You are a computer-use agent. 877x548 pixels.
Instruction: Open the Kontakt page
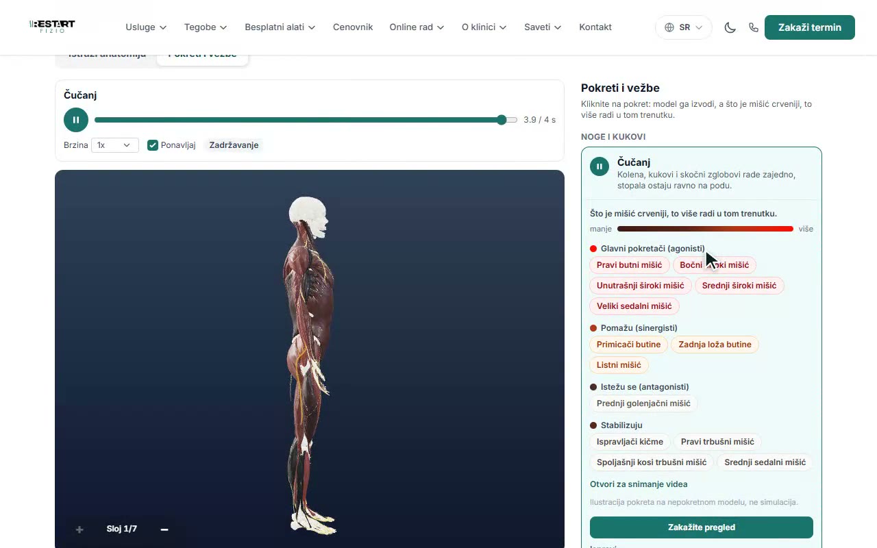click(x=595, y=27)
